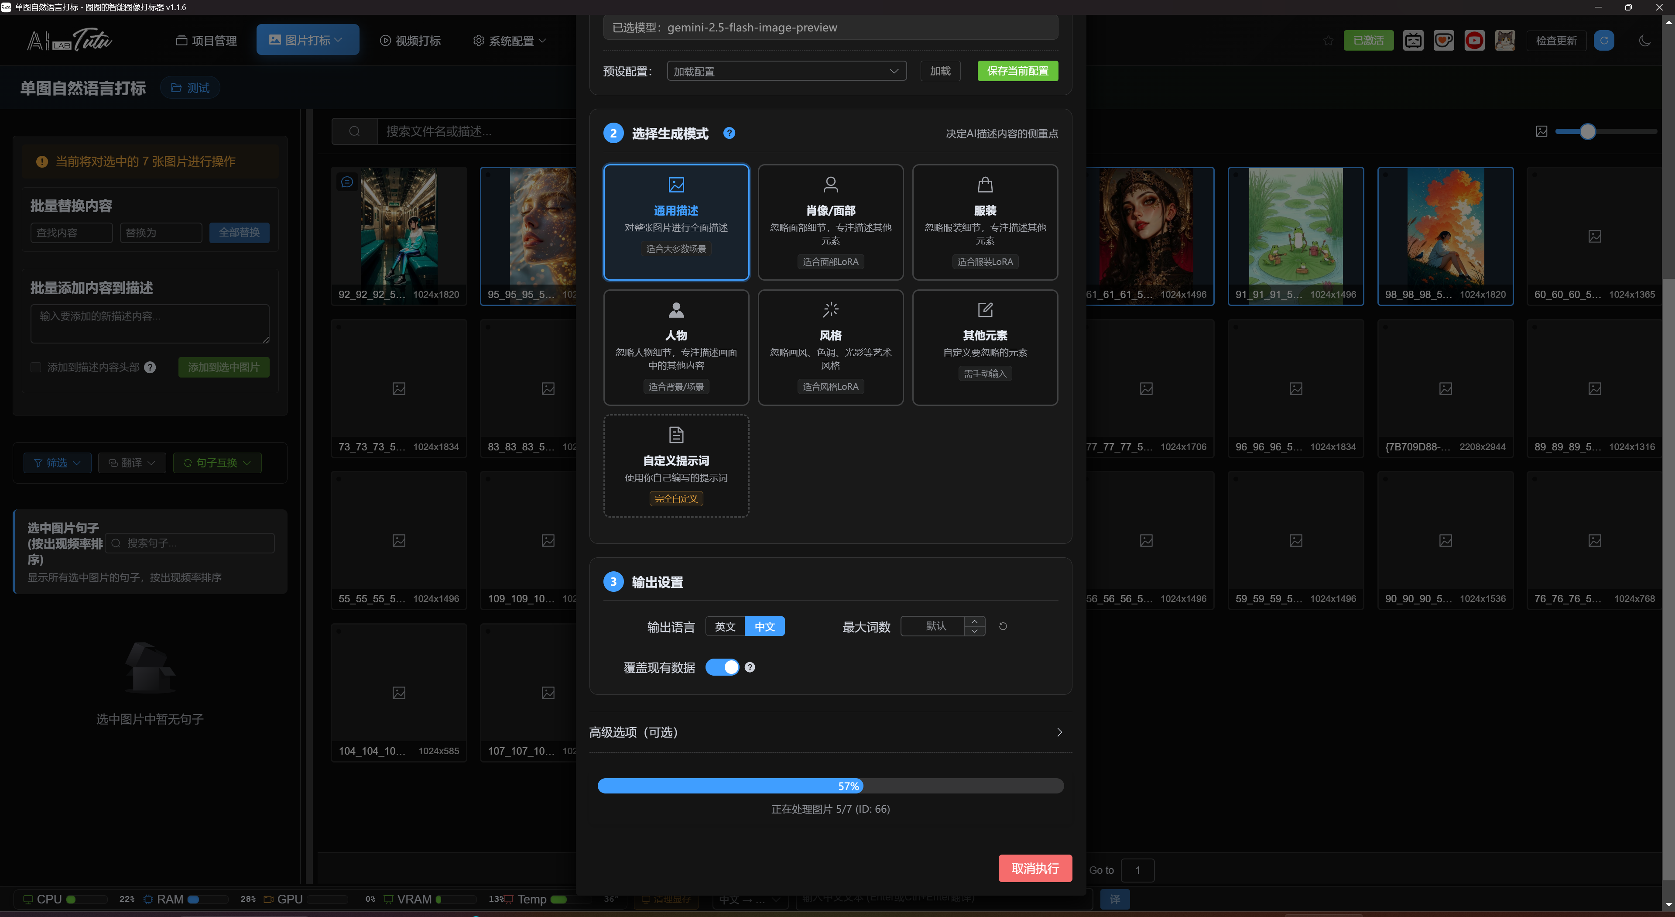Click the Ko-fi heart cup icon

click(1443, 40)
